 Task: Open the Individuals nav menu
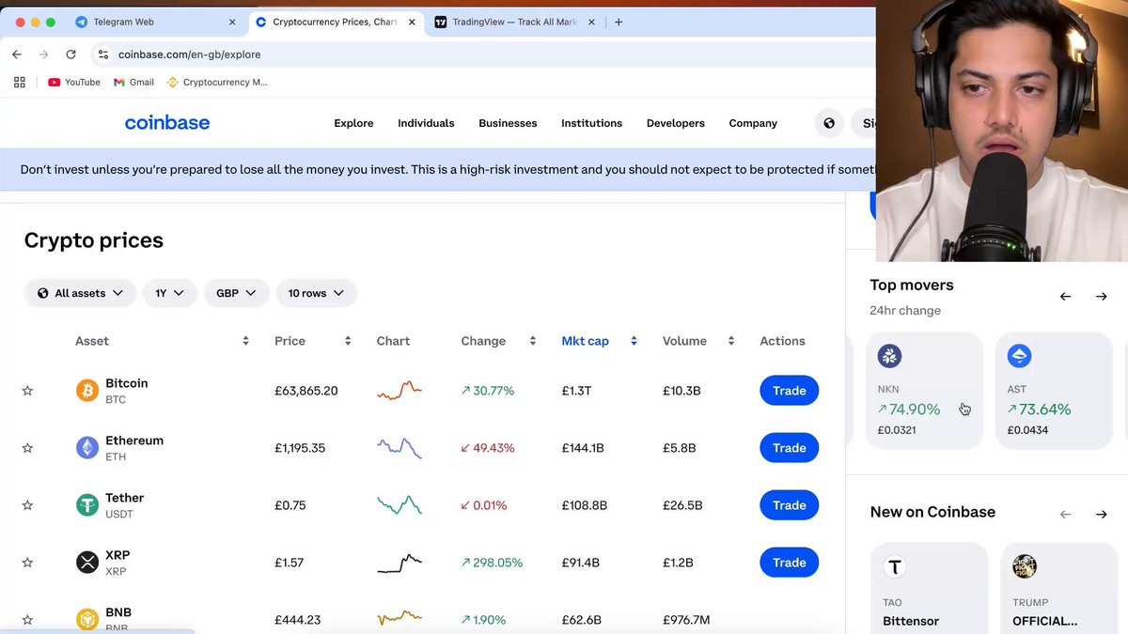[x=426, y=123]
